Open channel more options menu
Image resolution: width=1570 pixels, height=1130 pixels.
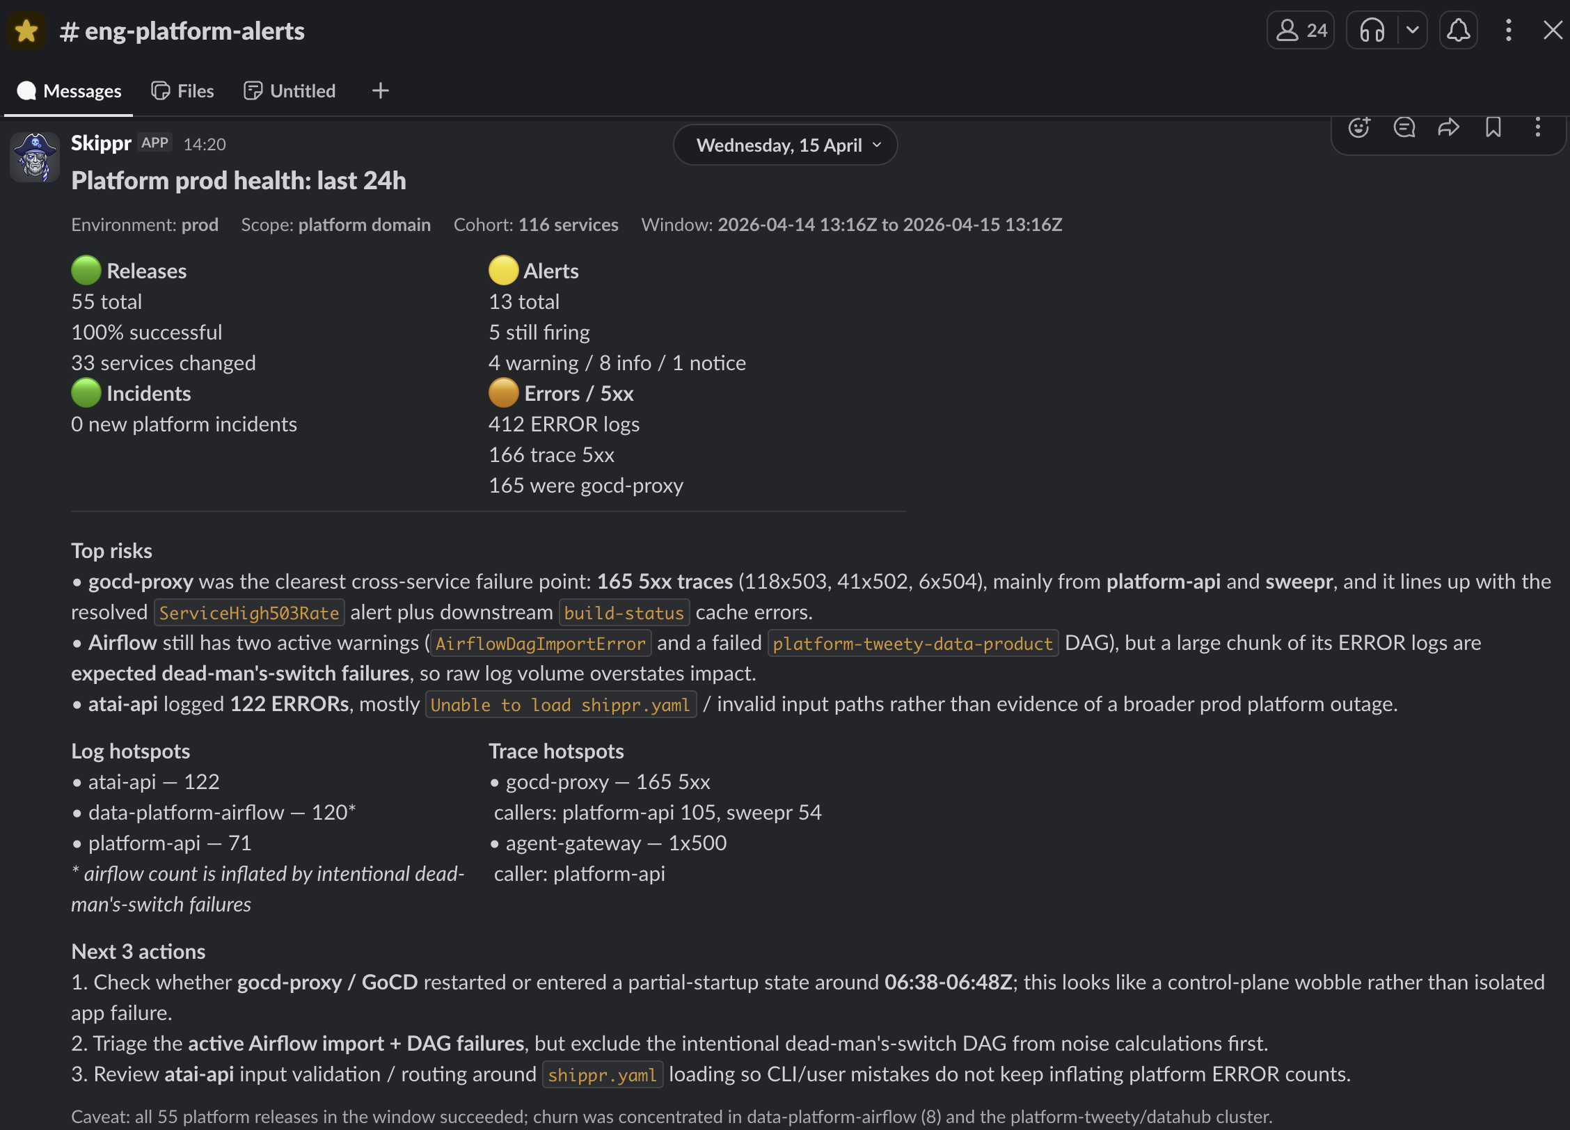click(x=1508, y=31)
